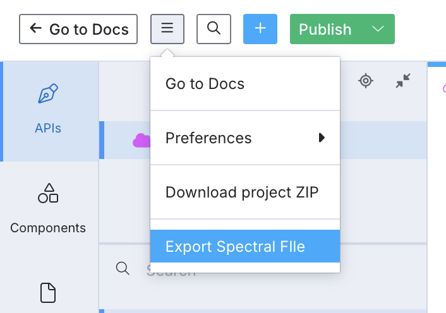
Task: Click the Go to Docs toolbar button
Action: 78,29
